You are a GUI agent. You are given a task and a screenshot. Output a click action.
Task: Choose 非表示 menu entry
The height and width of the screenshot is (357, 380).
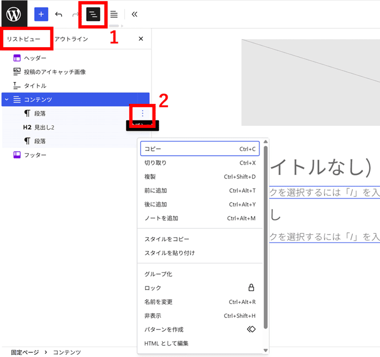[200, 316]
